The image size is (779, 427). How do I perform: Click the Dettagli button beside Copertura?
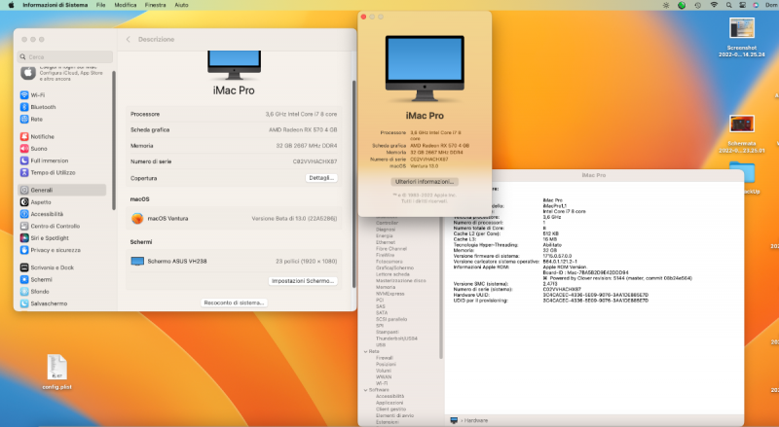click(321, 178)
